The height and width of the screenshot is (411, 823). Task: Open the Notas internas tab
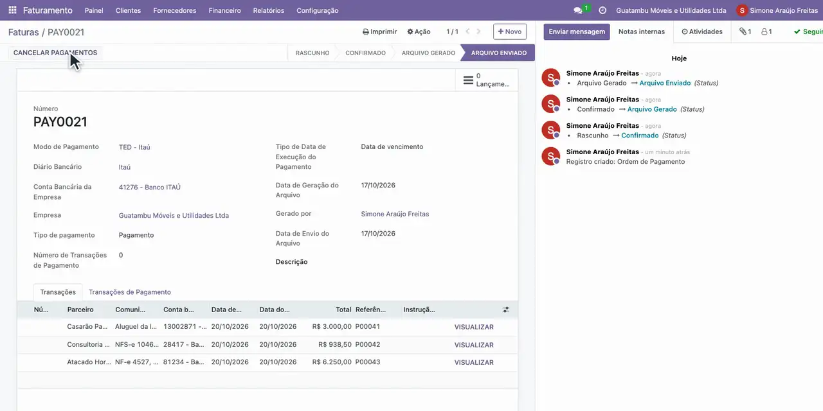tap(642, 31)
